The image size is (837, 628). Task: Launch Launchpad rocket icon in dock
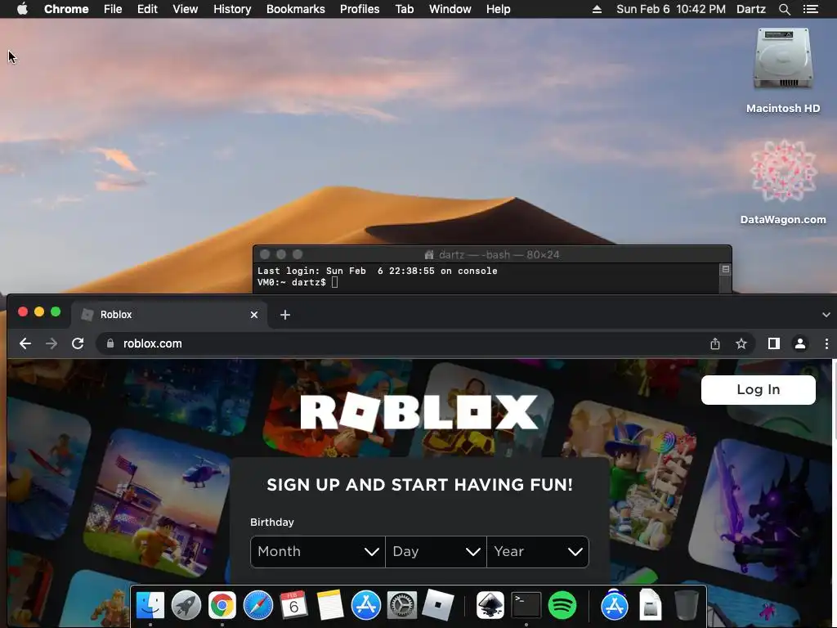pos(186,605)
